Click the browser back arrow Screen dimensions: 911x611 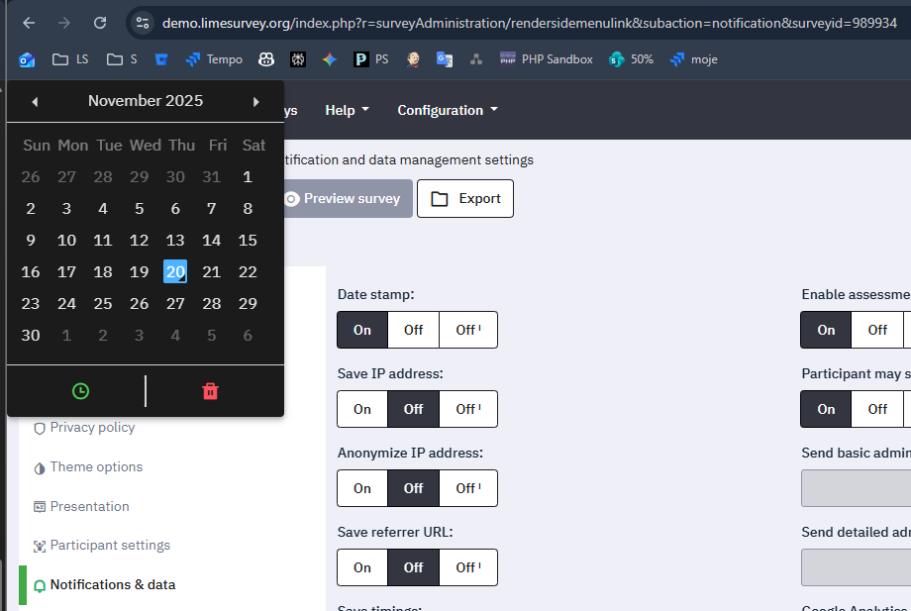coord(29,23)
